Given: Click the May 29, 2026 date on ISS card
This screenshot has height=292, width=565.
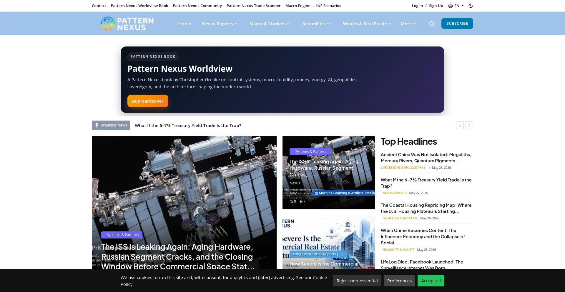Looking at the screenshot, I should click(300, 193).
